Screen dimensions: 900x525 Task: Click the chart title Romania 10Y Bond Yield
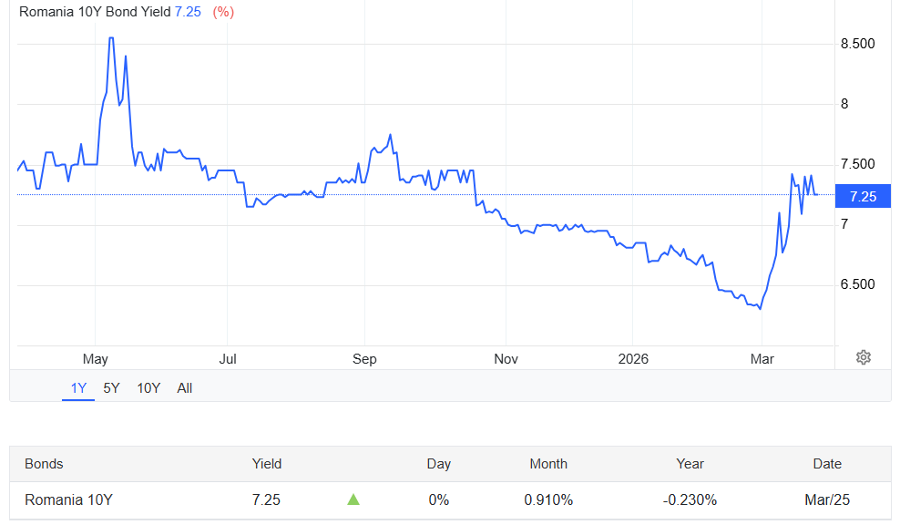95,14
